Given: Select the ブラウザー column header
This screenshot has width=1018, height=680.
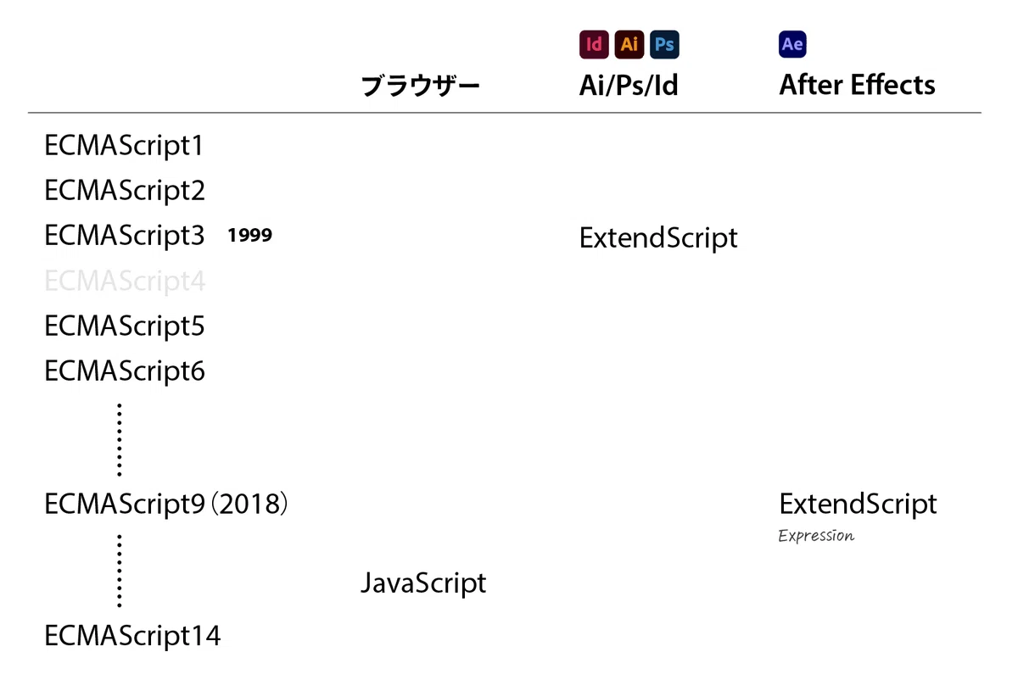Looking at the screenshot, I should click(421, 86).
